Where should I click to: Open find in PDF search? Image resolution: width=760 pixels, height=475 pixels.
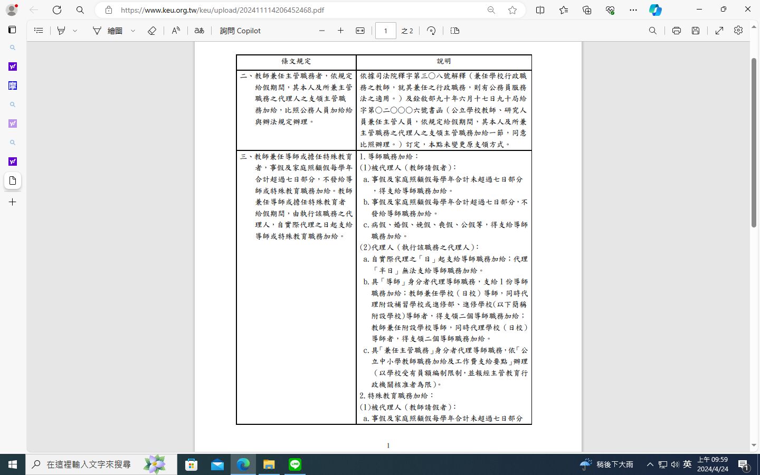click(x=653, y=31)
